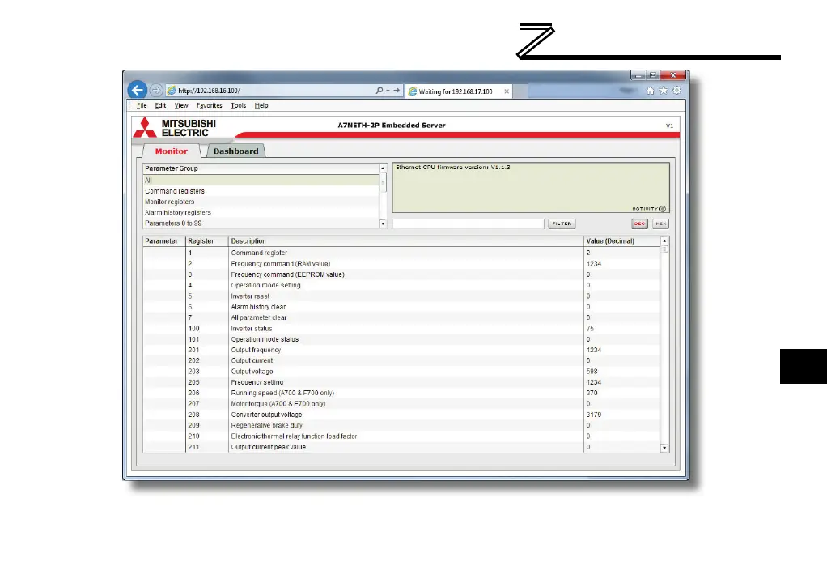The height and width of the screenshot is (583, 827).
Task: Select 'Electronic thermal relay function load factor' row
Action: pyautogui.click(x=402, y=436)
